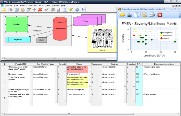The width and height of the screenshot is (181, 116).
Task: Save graph with floppy disk icon
Action: [x=130, y=15]
